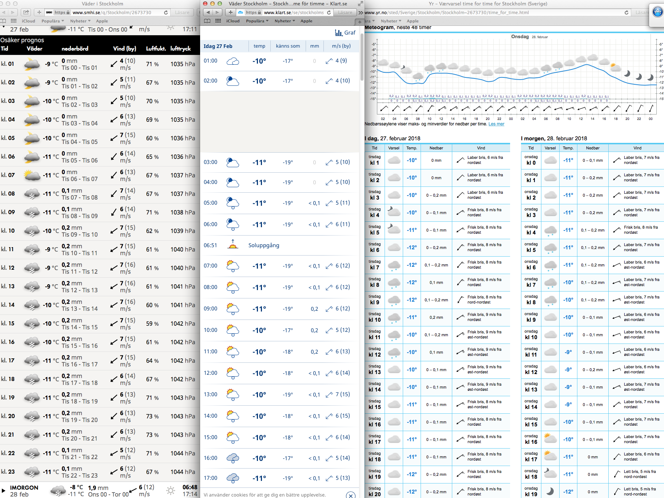The width and height of the screenshot is (664, 498).
Task: Click sun icon in IMORGON row on SMHI
Action: tap(171, 491)
